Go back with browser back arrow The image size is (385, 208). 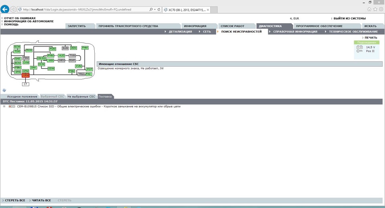coord(5,9)
